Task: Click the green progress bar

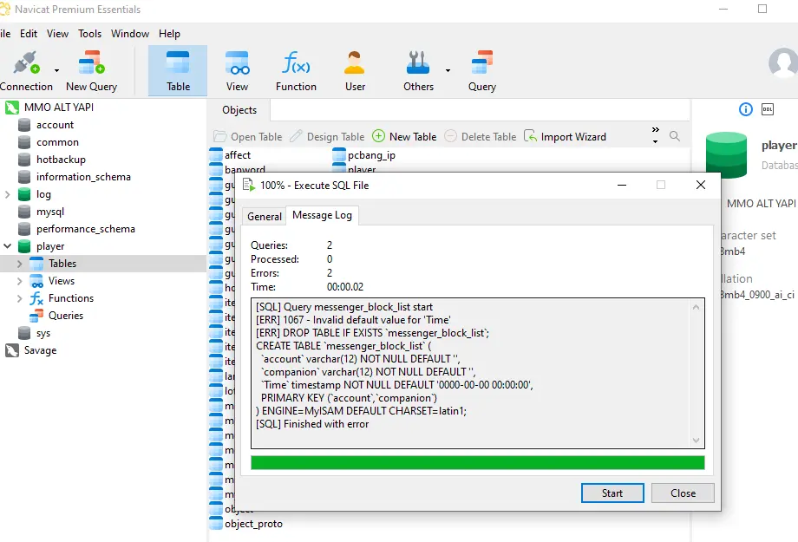Action: tap(477, 462)
